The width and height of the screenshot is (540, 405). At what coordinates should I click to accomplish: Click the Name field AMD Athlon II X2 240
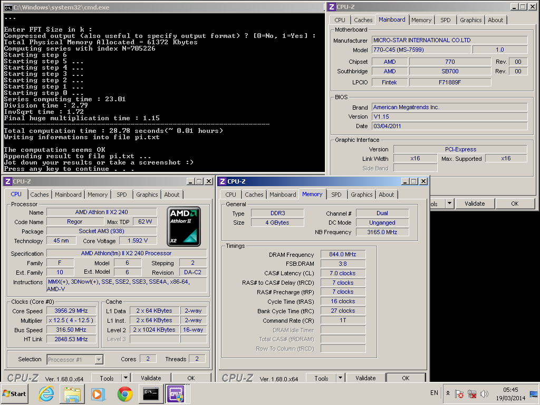tap(102, 212)
